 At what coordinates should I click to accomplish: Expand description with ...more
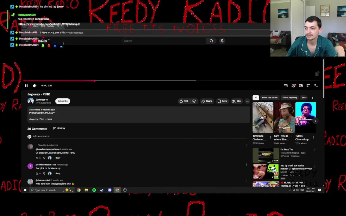point(49,119)
